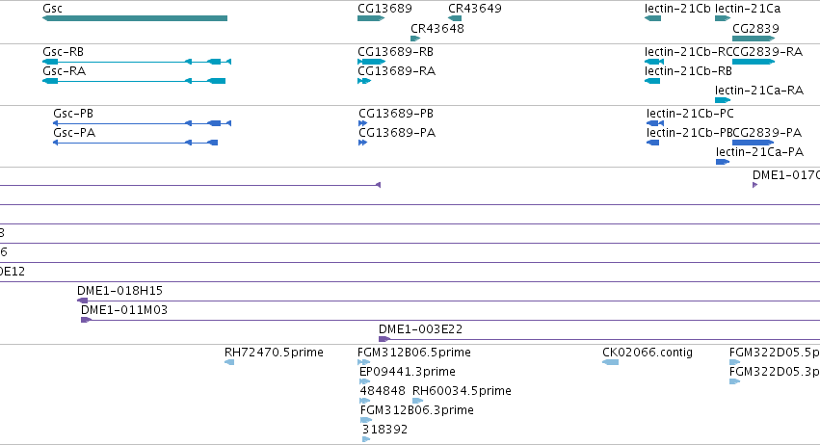Select the DME1-018H15 BAC label
The width and height of the screenshot is (820, 445).
[120, 291]
